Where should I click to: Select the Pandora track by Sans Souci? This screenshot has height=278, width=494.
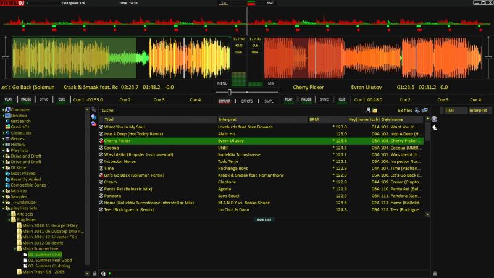coord(261,196)
